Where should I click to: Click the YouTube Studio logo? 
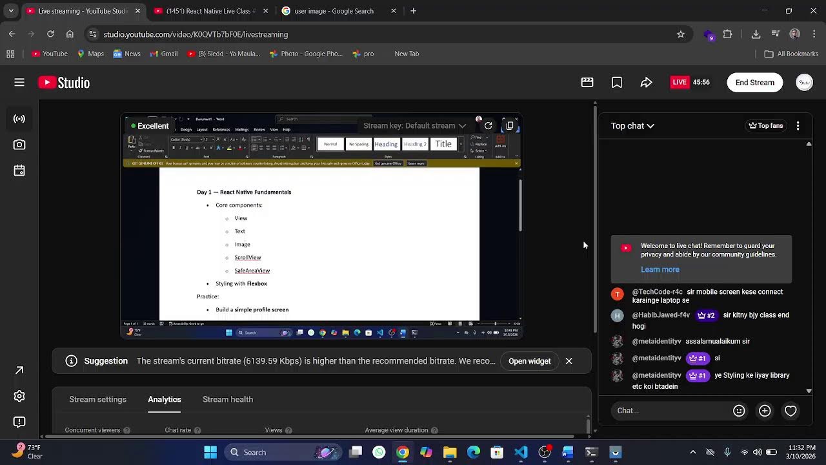pyautogui.click(x=64, y=82)
